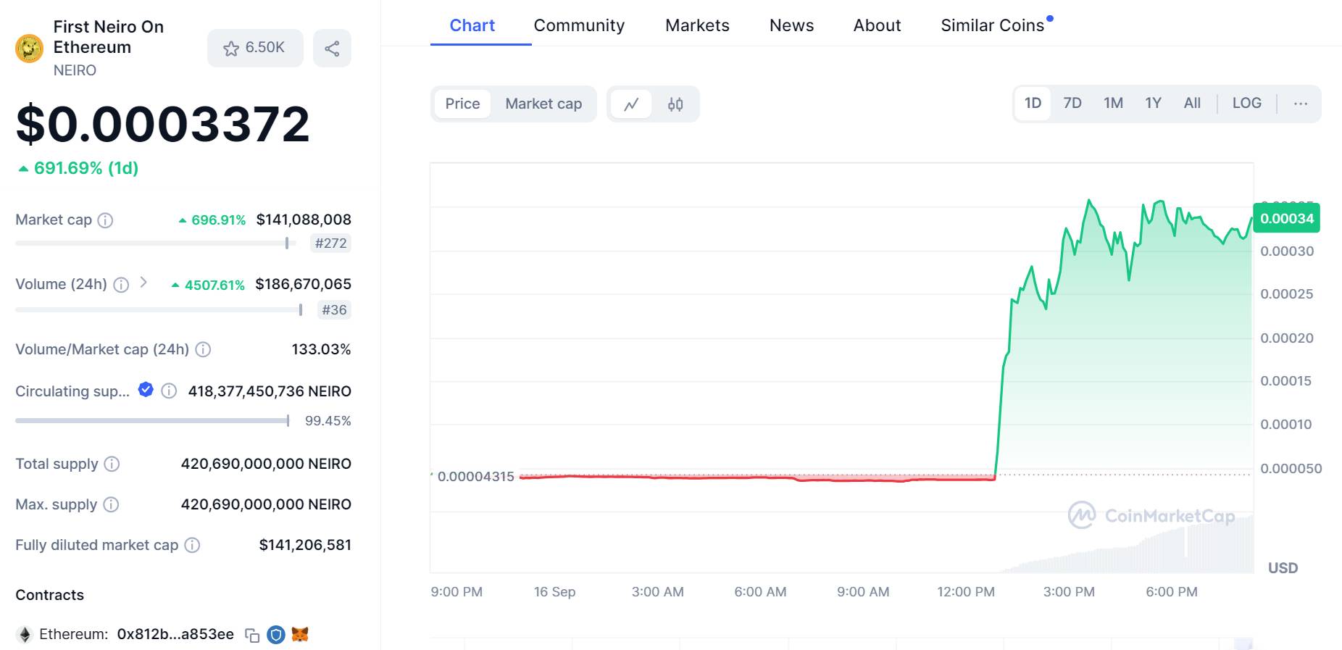Viewport: 1342px width, 650px height.
Task: Open Circulating supply info icon
Action: [169, 391]
